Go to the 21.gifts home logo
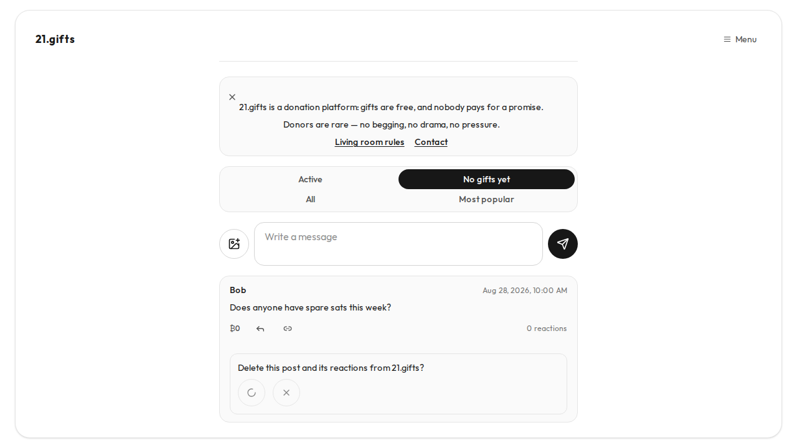Screen dimensions: 797x448 (55, 39)
